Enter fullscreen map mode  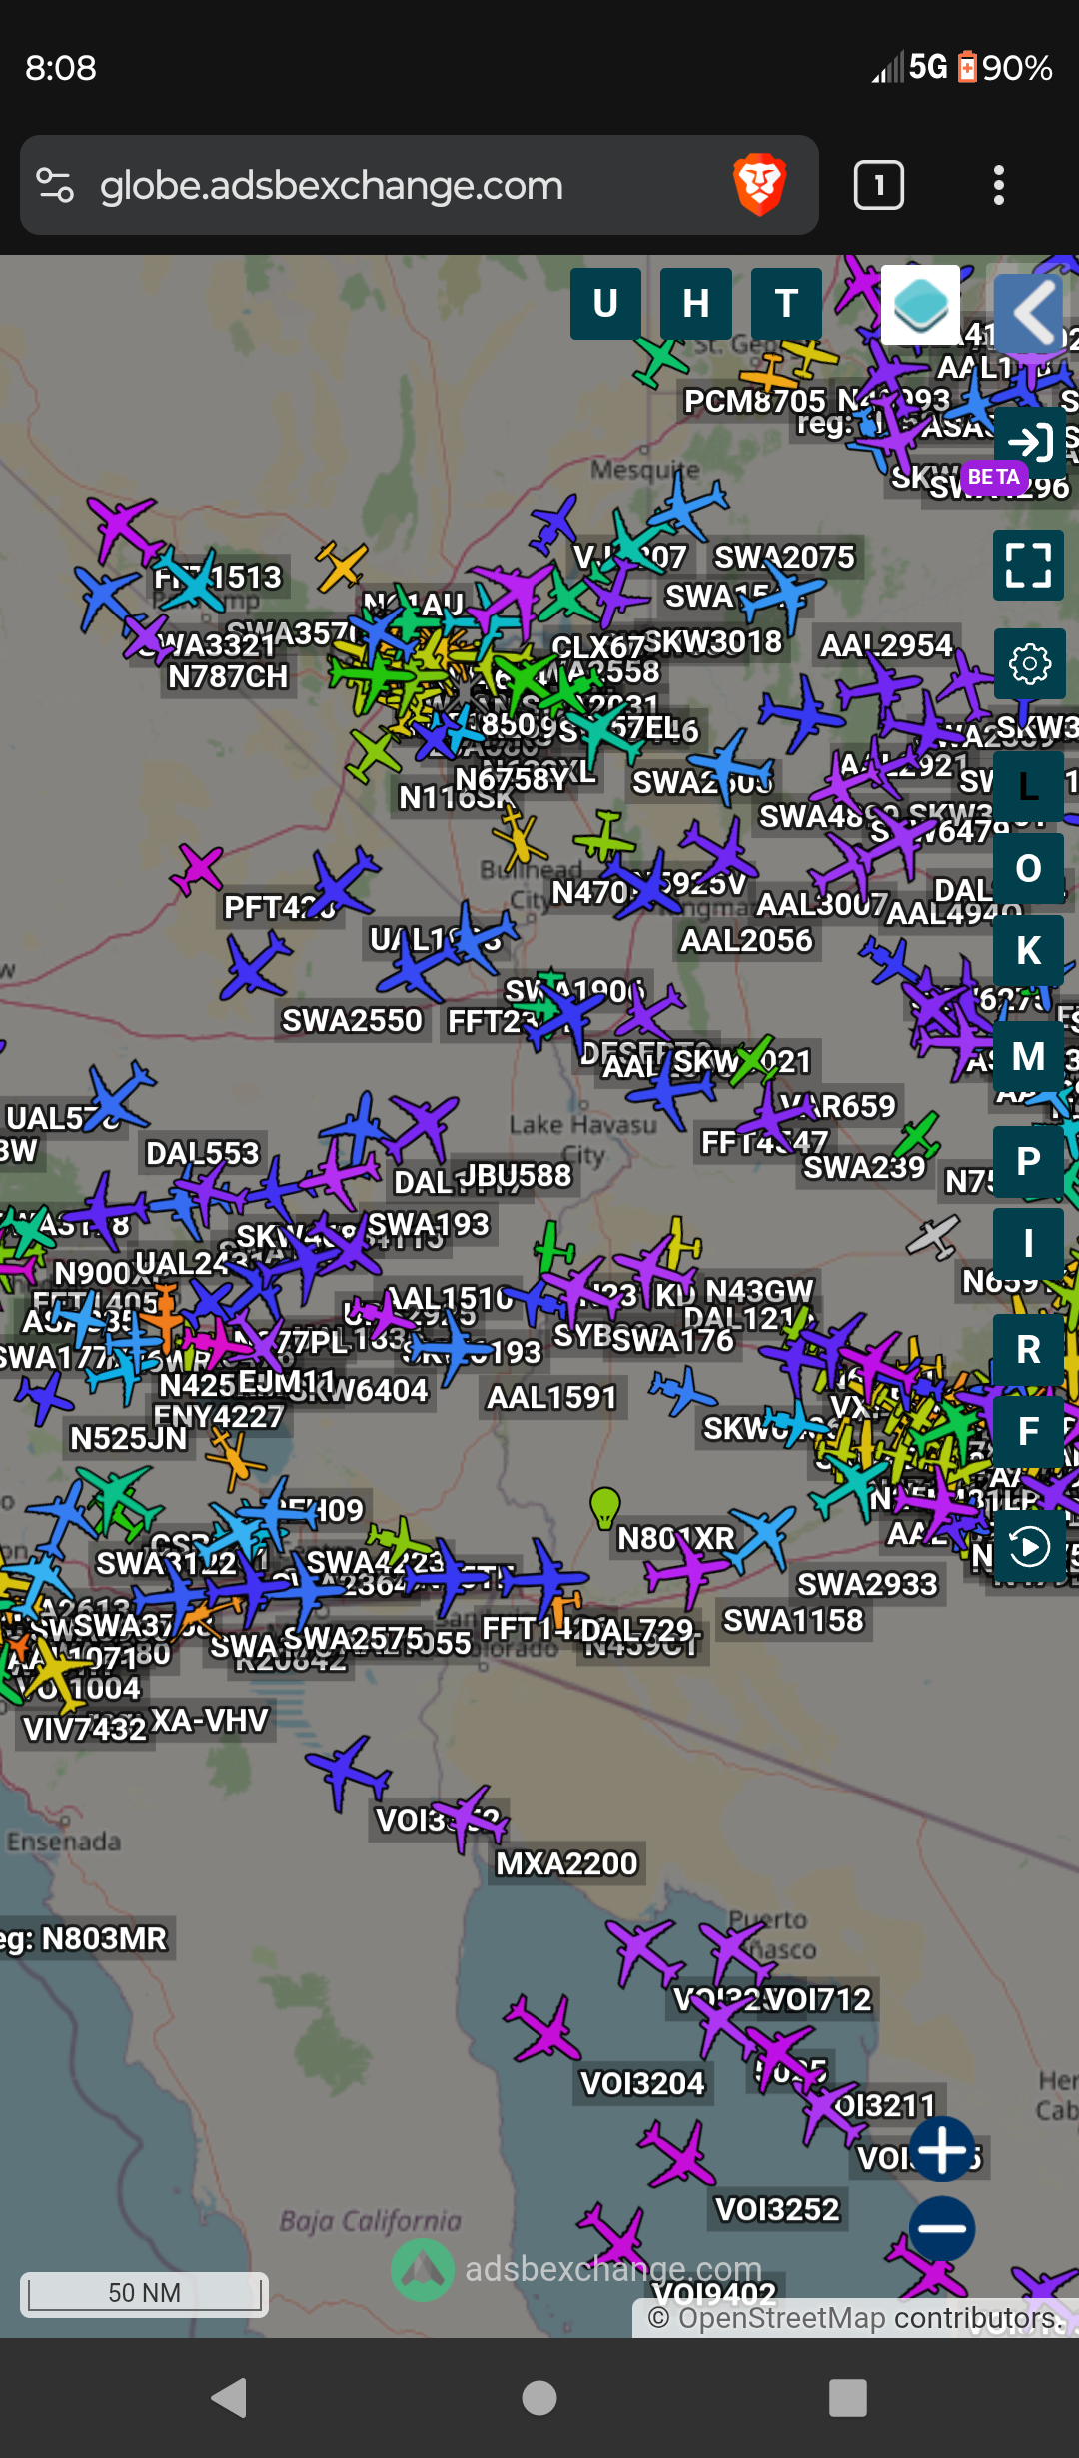(x=1028, y=565)
